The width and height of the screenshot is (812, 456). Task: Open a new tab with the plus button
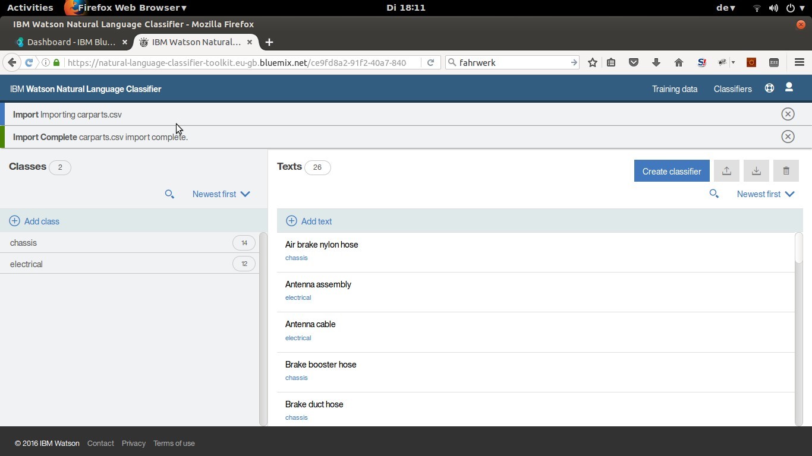269,42
